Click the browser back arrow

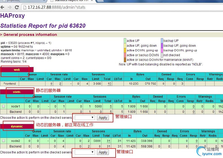point(2,7)
